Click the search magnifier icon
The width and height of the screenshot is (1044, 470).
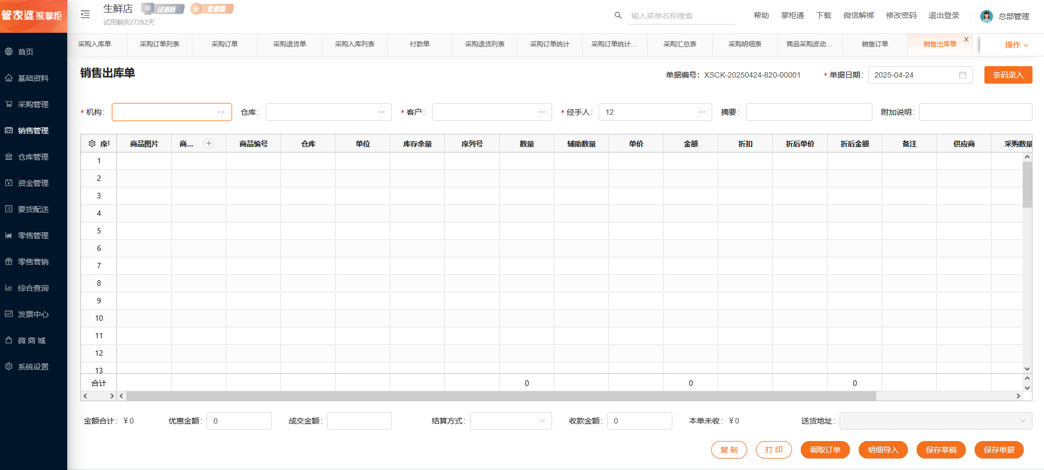tap(618, 15)
